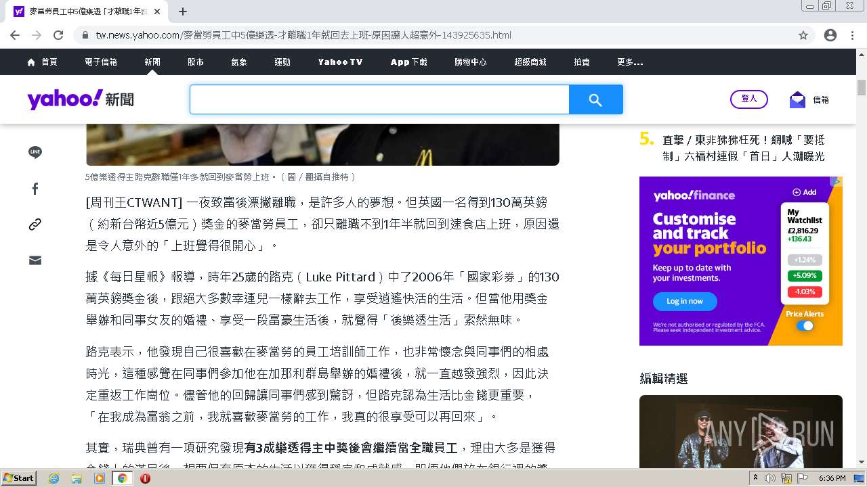The width and height of the screenshot is (867, 487).
Task: Click Add button in finance ad
Action: point(805,192)
